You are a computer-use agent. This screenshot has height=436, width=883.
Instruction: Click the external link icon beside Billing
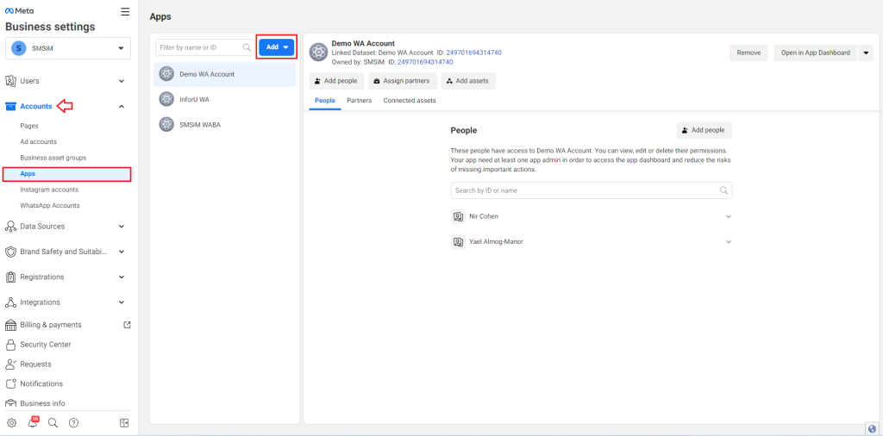[x=127, y=325]
